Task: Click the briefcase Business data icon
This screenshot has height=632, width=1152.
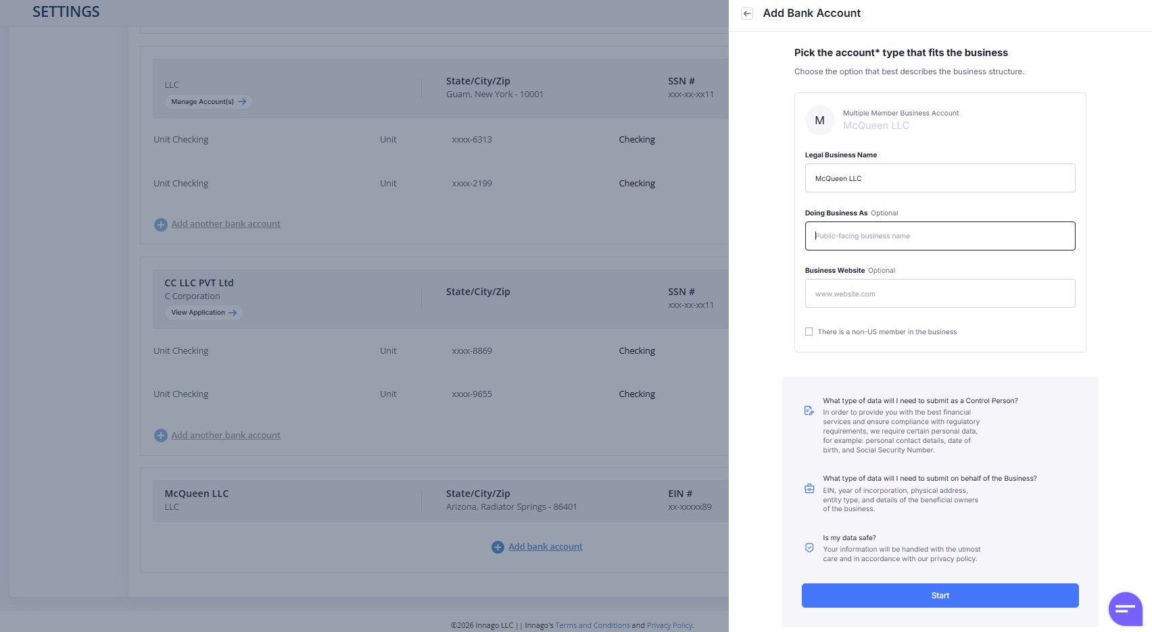Action: [x=809, y=488]
